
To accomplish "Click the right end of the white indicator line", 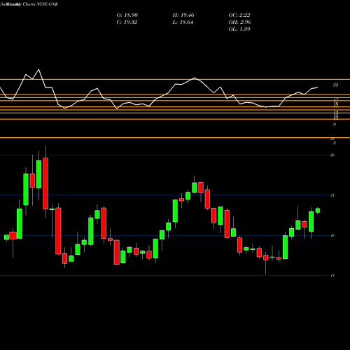I will [x=317, y=87].
